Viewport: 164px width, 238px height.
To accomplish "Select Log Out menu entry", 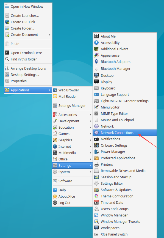I will 72,203.
